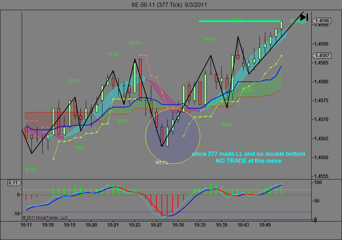Click the 214.3% swing label
This screenshot has width=342, height=240.
(x=75, y=81)
